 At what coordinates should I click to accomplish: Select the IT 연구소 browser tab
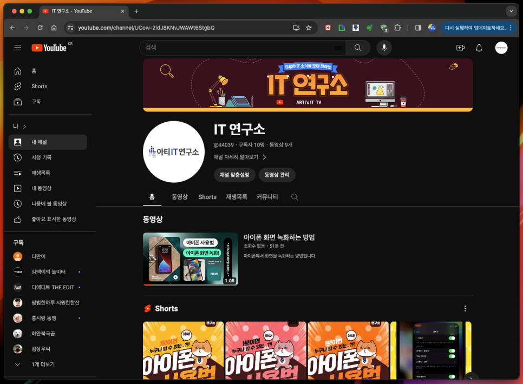click(x=83, y=11)
